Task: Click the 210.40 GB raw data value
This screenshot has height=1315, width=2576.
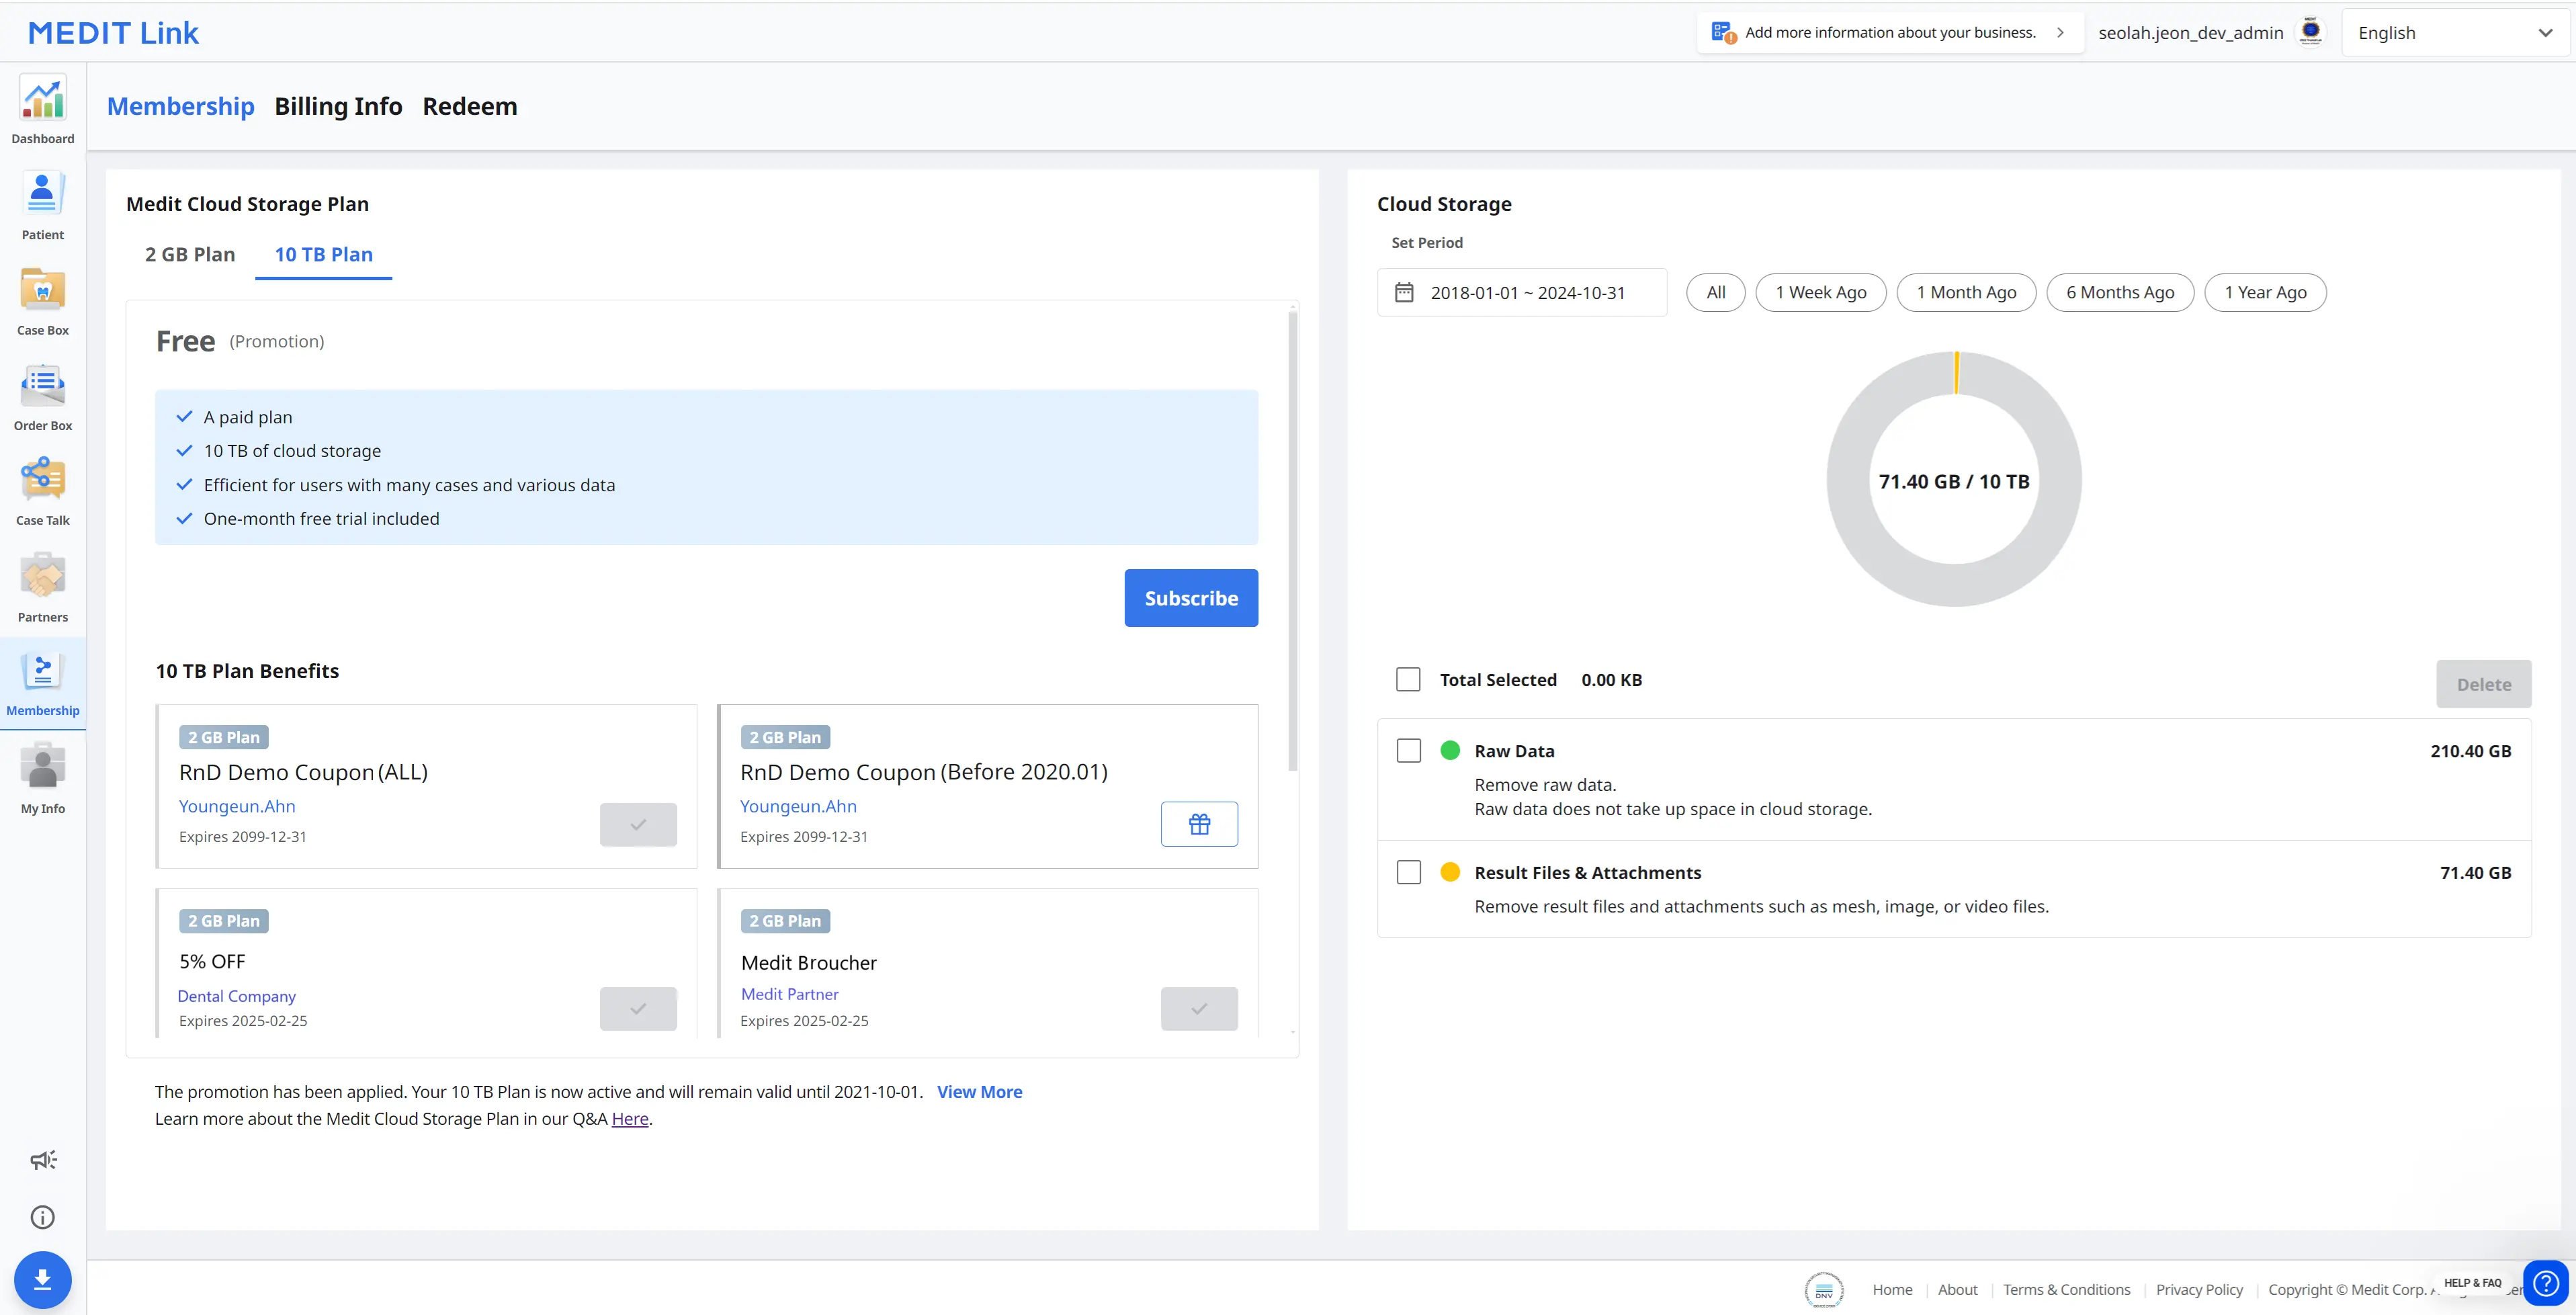Action: pyautogui.click(x=2470, y=751)
